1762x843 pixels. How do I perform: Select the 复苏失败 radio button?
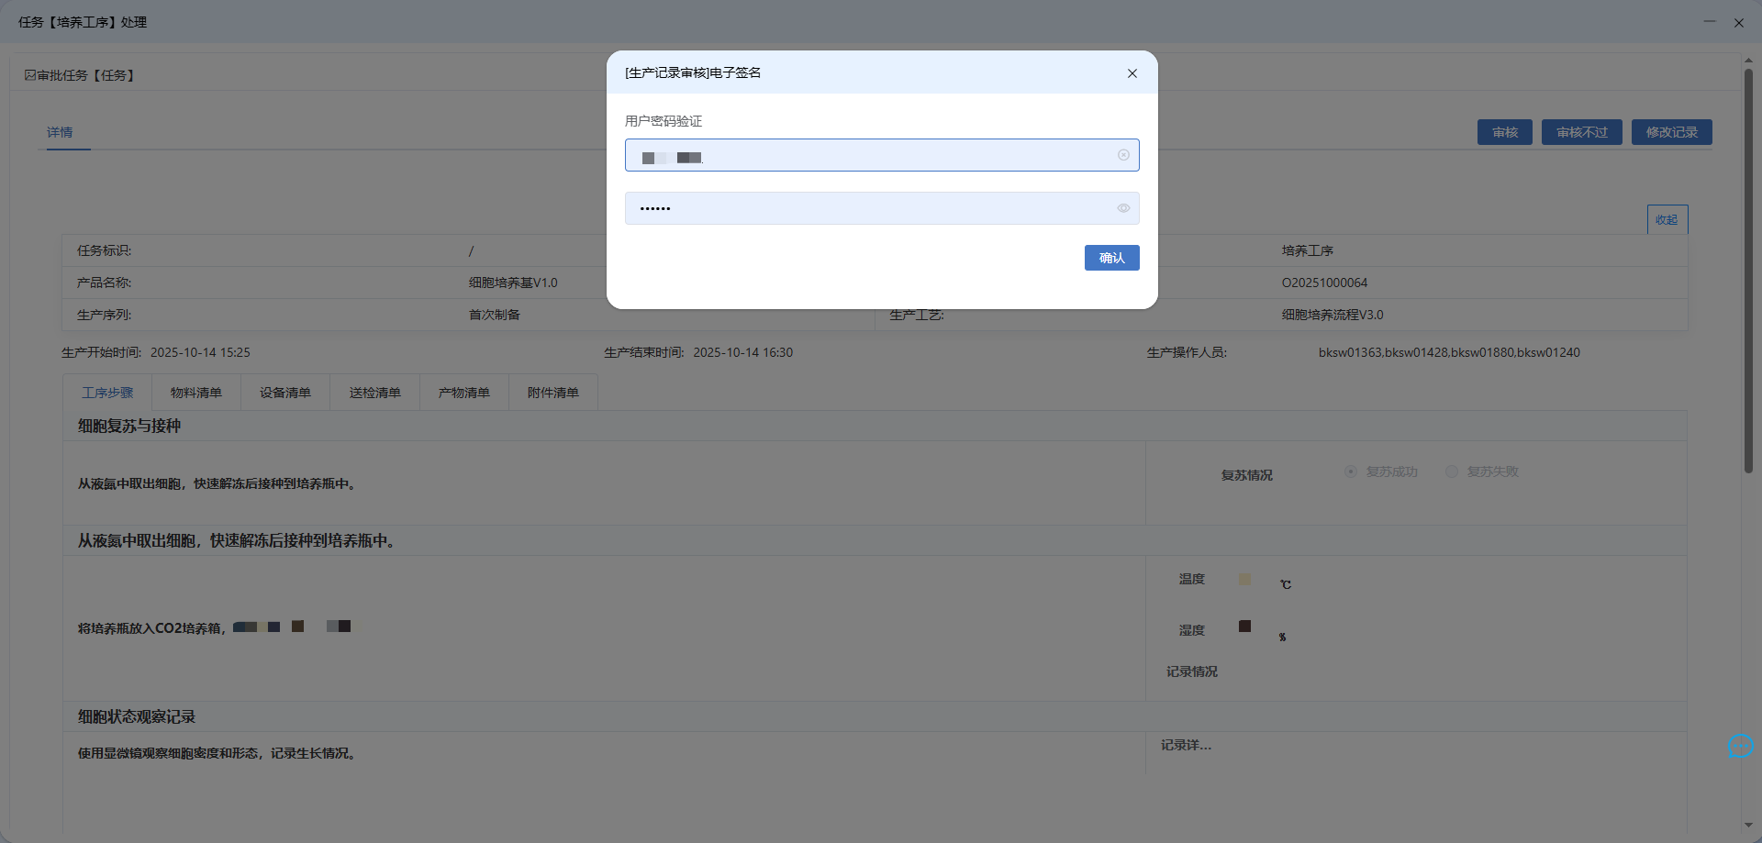[x=1452, y=471]
